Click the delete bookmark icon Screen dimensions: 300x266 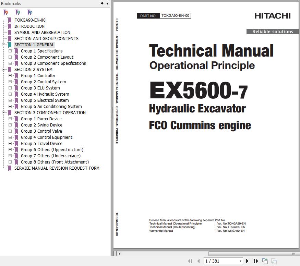coord(6,12)
